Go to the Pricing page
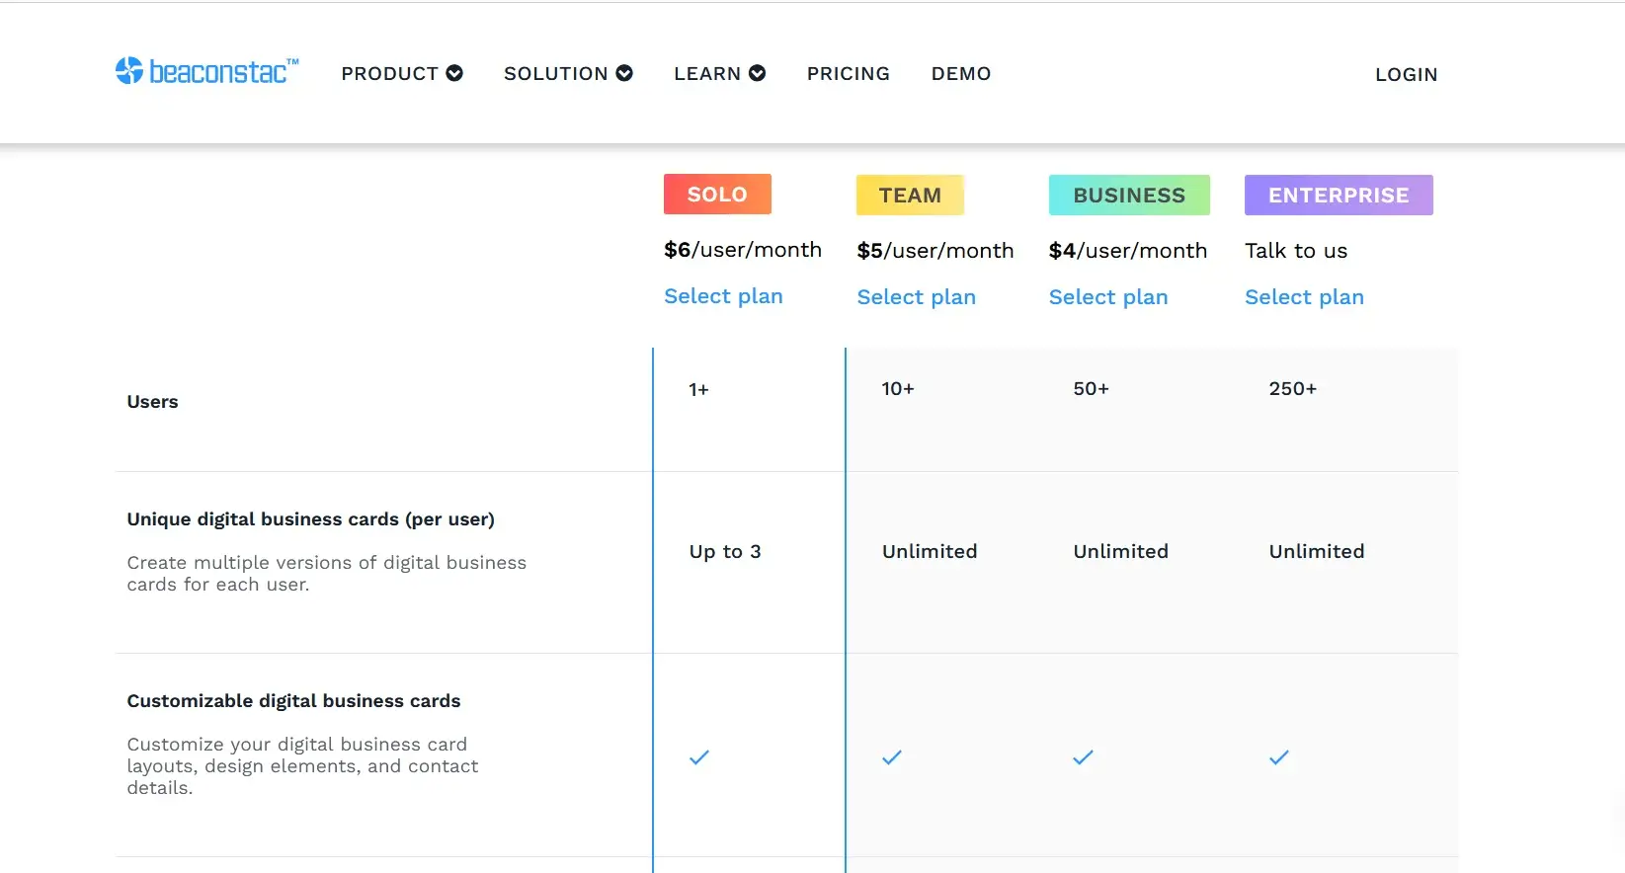The image size is (1625, 873). click(848, 74)
